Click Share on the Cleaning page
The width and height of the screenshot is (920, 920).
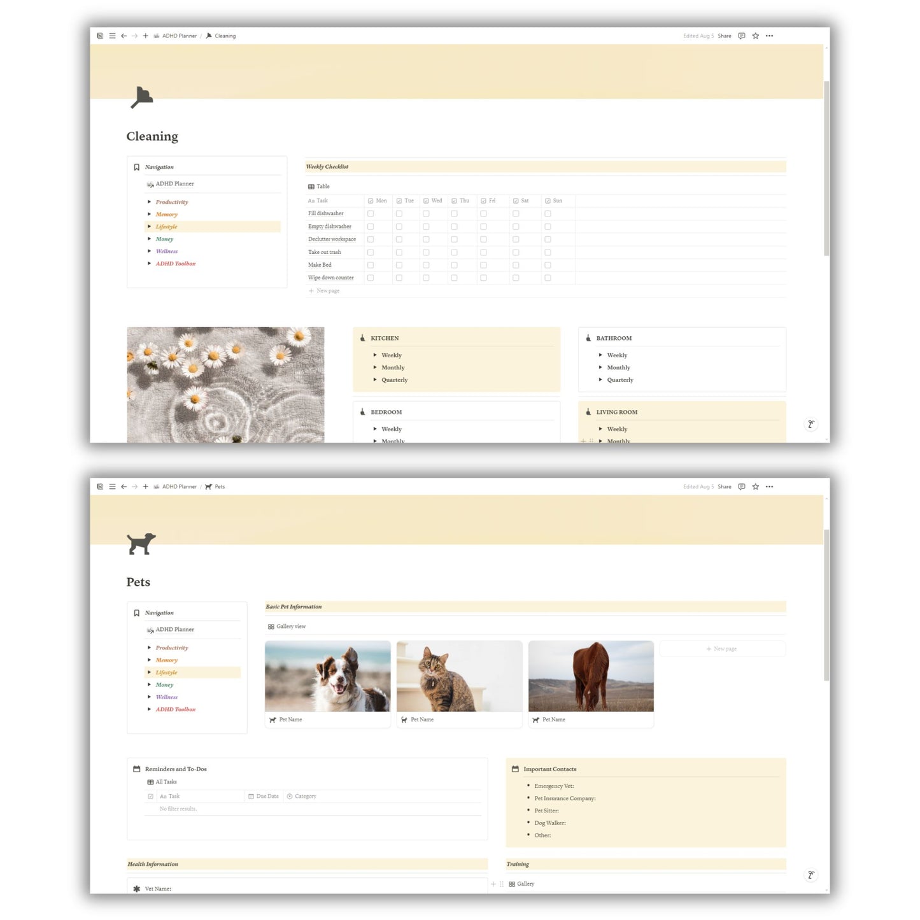pos(724,36)
